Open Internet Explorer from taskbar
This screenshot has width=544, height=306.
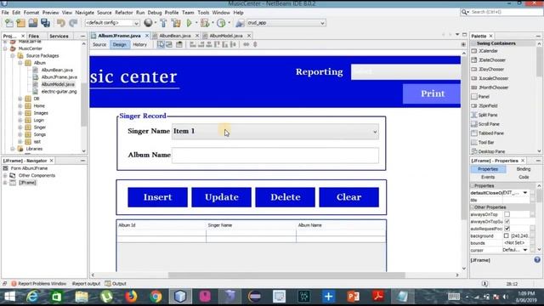[x=32, y=297]
